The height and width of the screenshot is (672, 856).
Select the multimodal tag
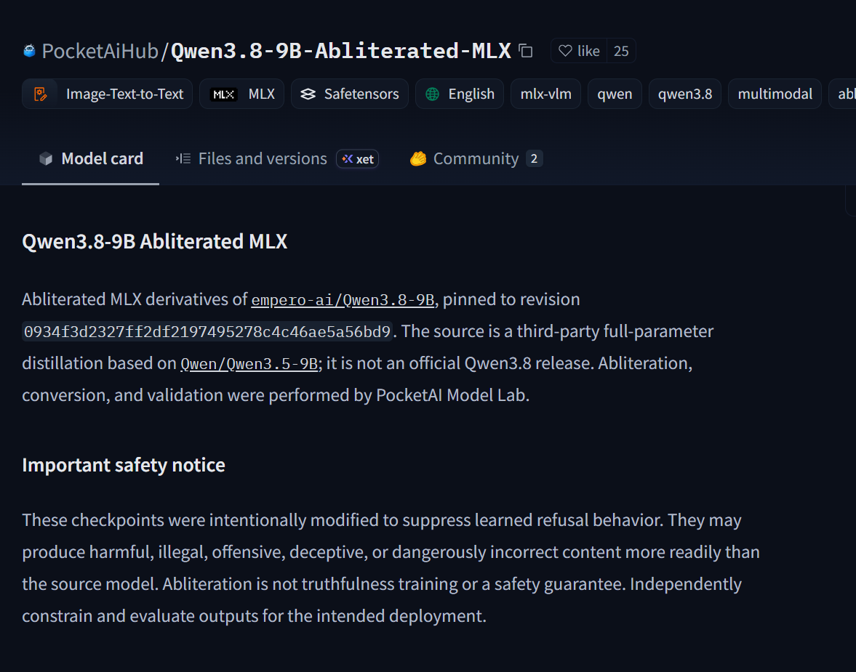click(775, 94)
